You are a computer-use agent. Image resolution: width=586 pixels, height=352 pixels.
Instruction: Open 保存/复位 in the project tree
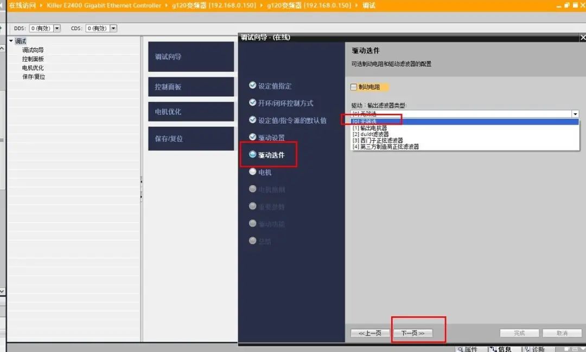coord(34,77)
